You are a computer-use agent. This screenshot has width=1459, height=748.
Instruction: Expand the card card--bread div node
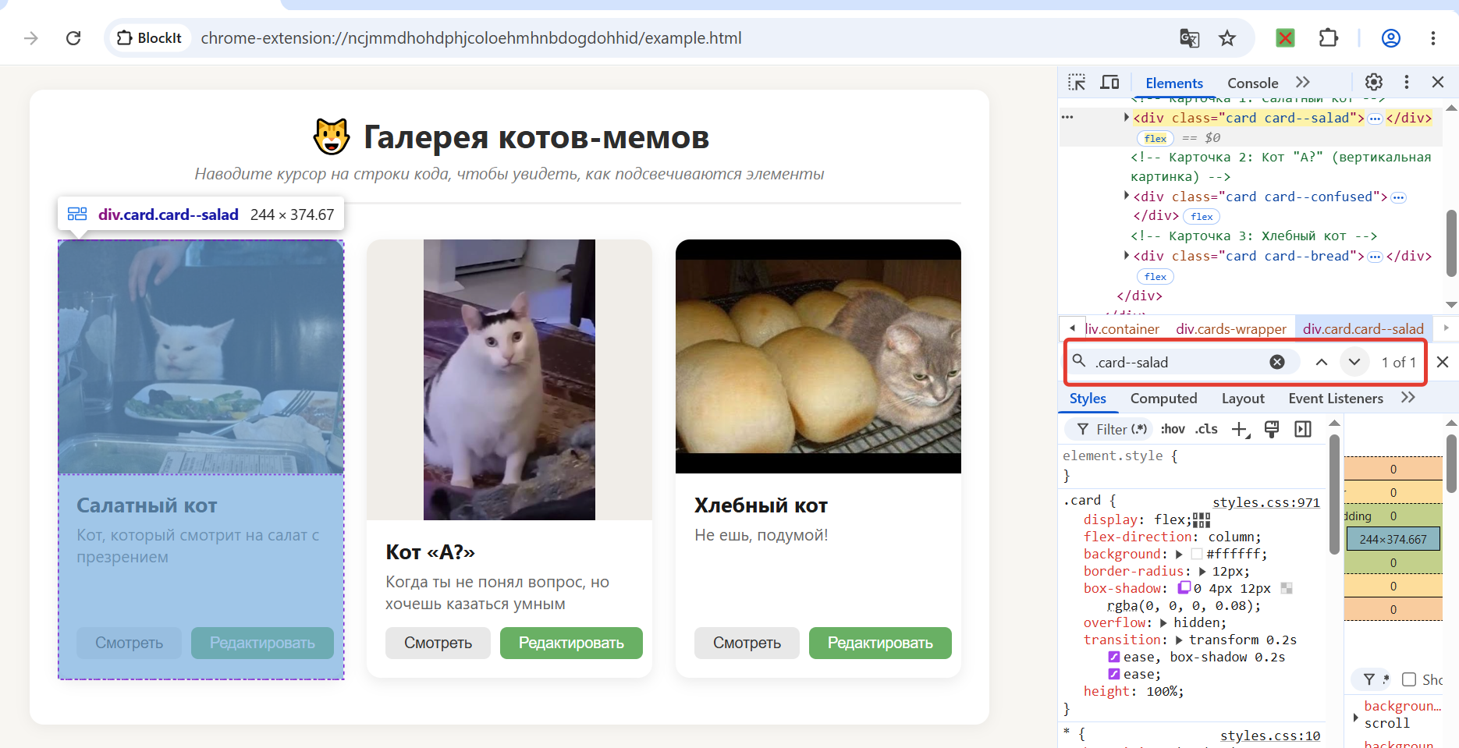(1126, 255)
